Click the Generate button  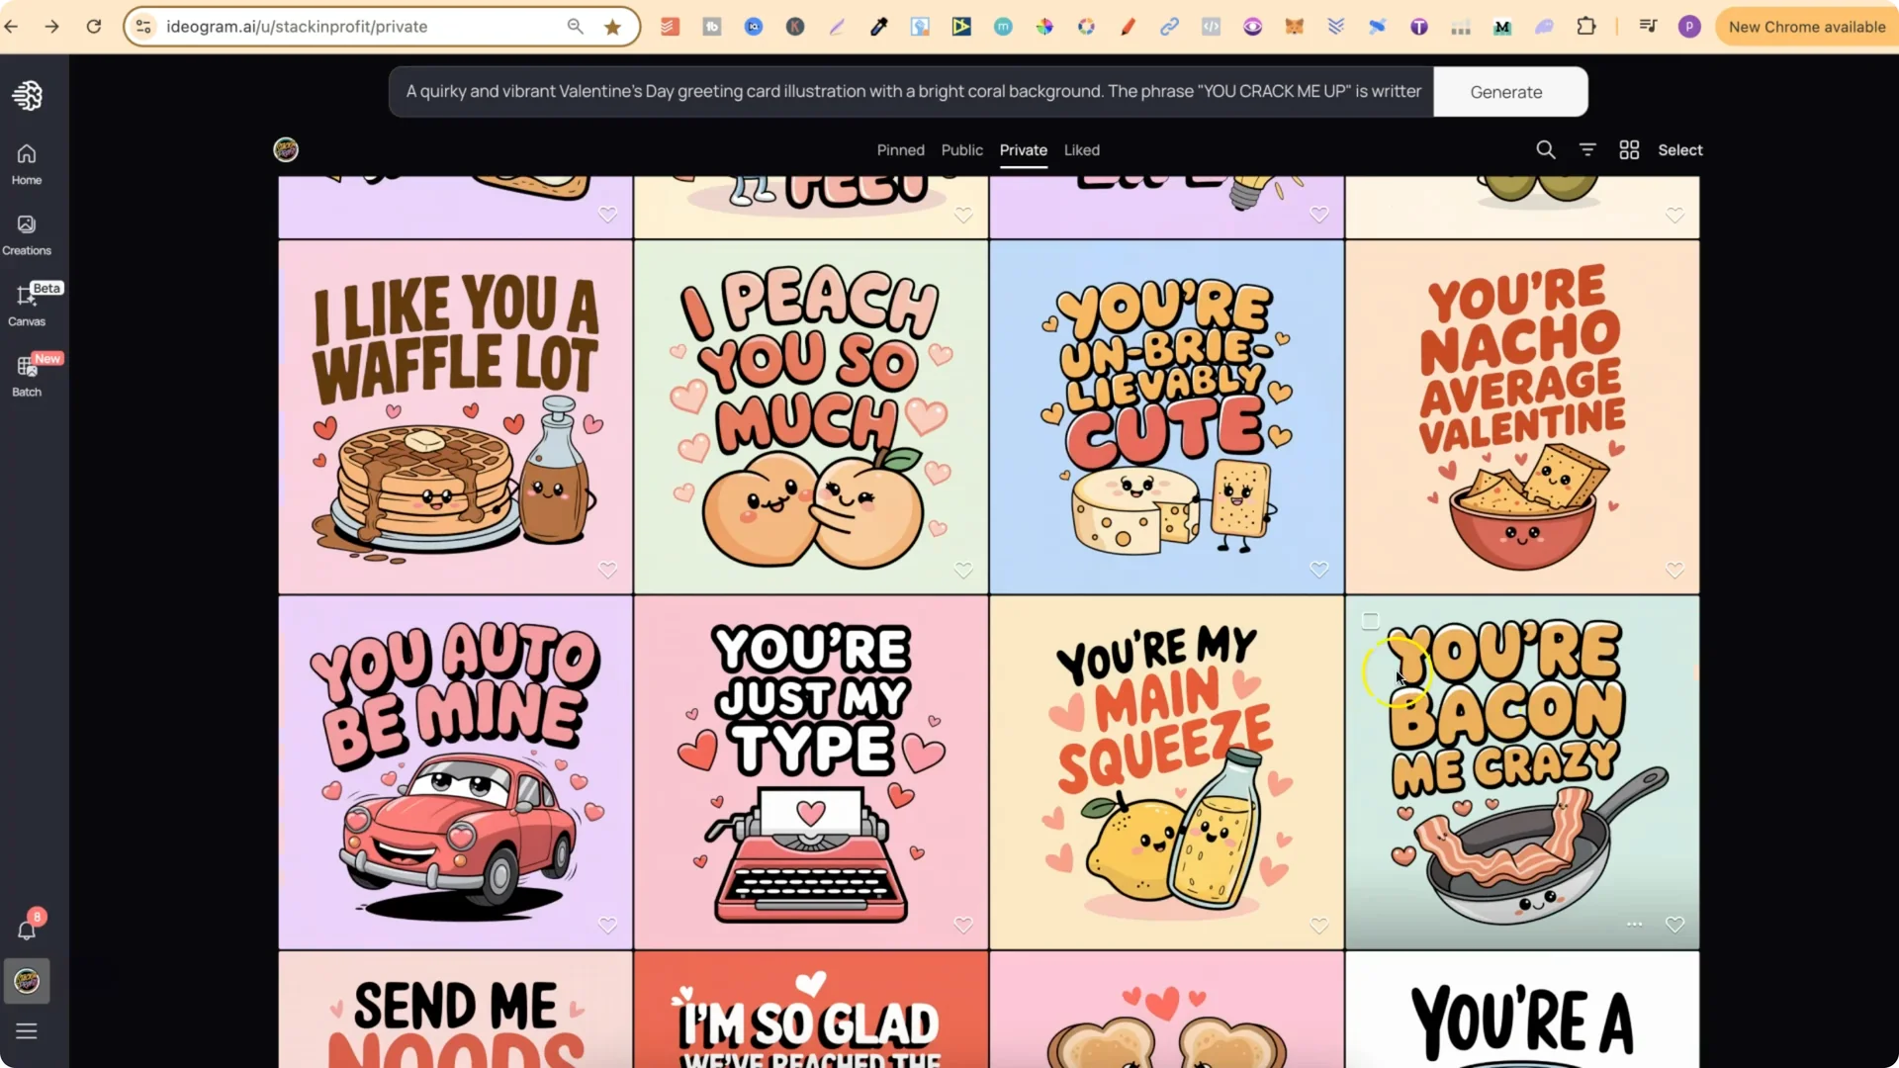point(1505,91)
